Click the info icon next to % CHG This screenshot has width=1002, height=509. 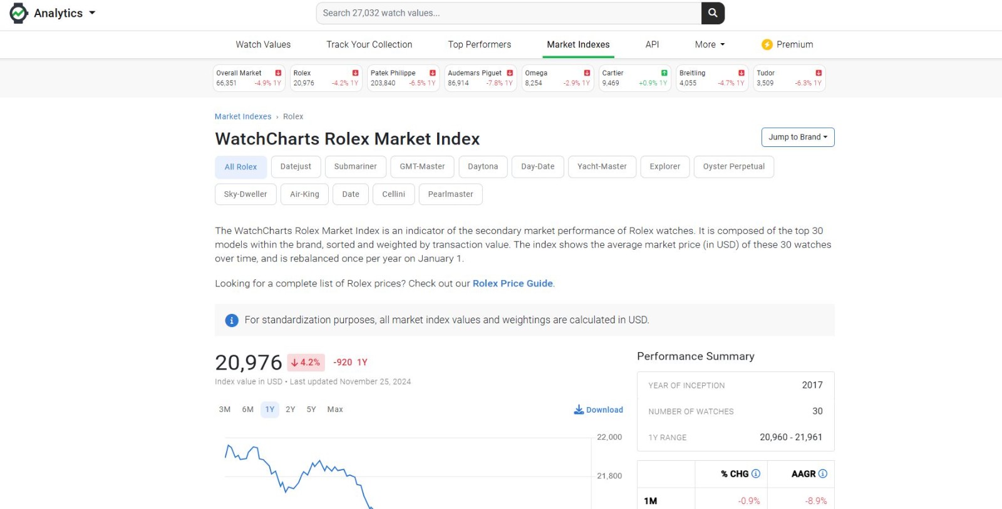click(756, 474)
